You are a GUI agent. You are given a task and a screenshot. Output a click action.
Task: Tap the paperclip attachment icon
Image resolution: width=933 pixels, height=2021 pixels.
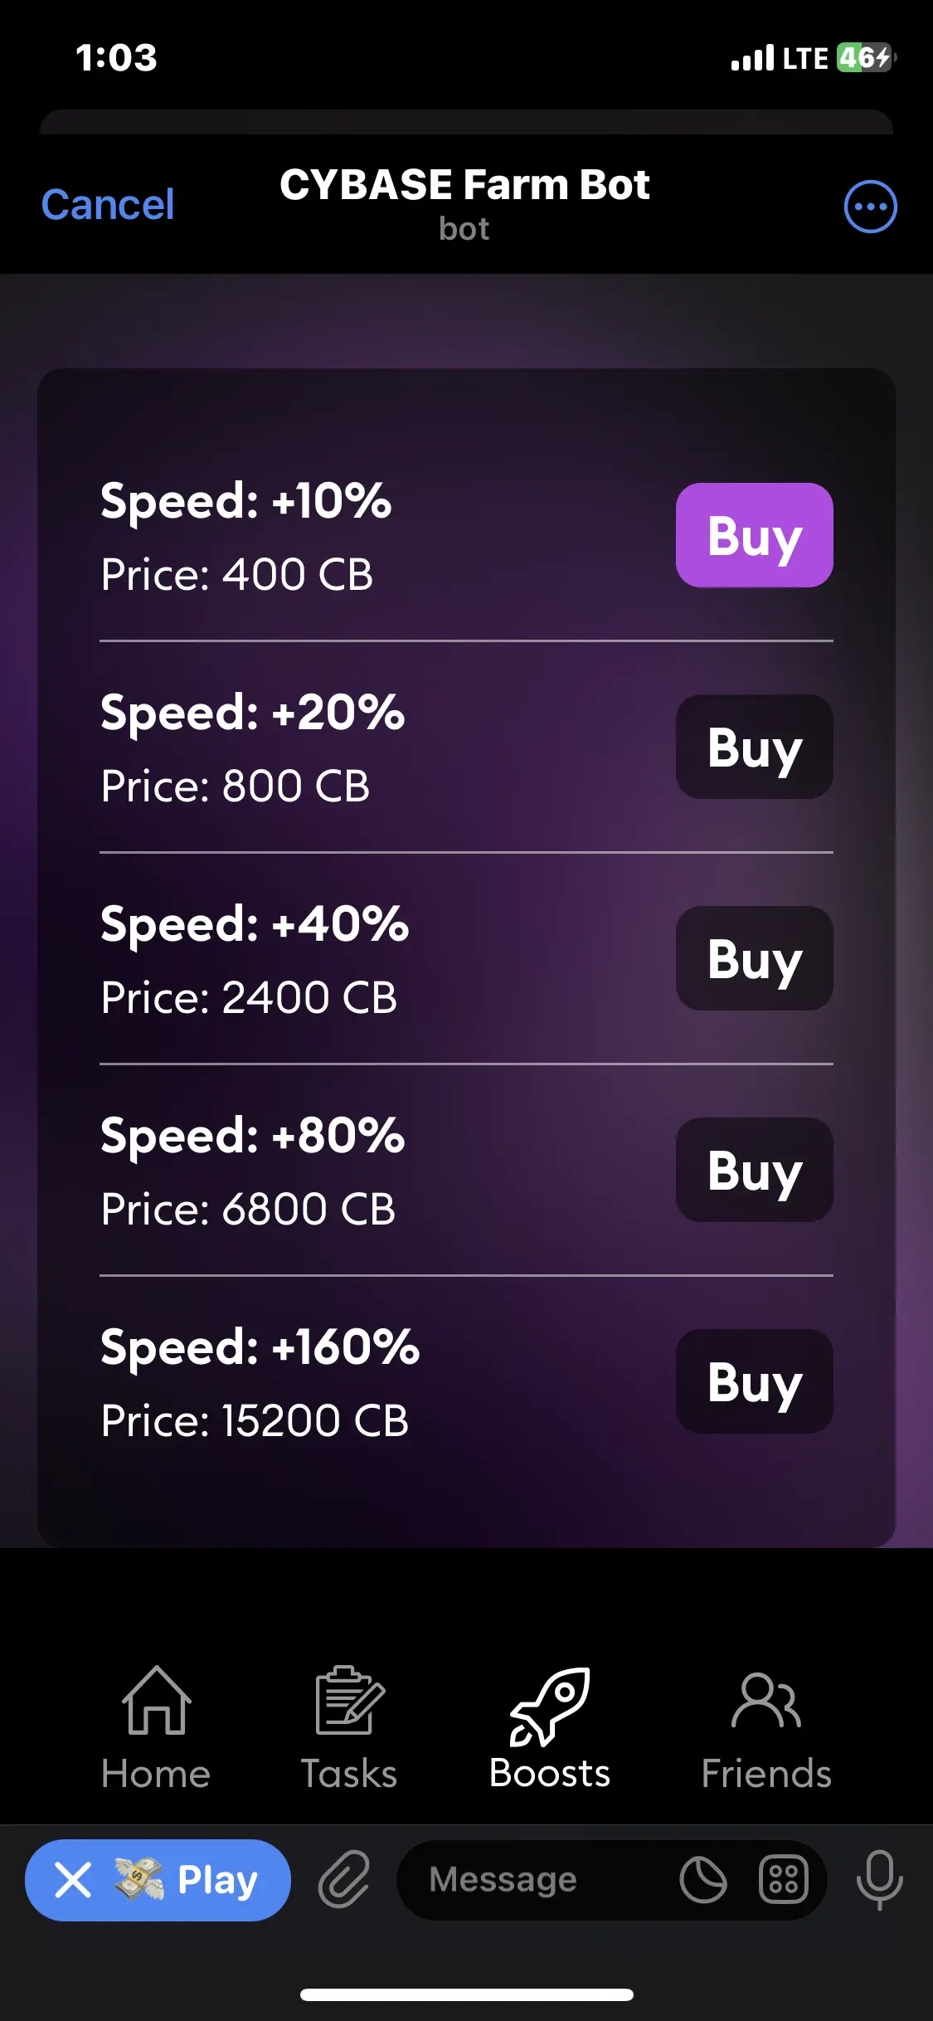[343, 1879]
